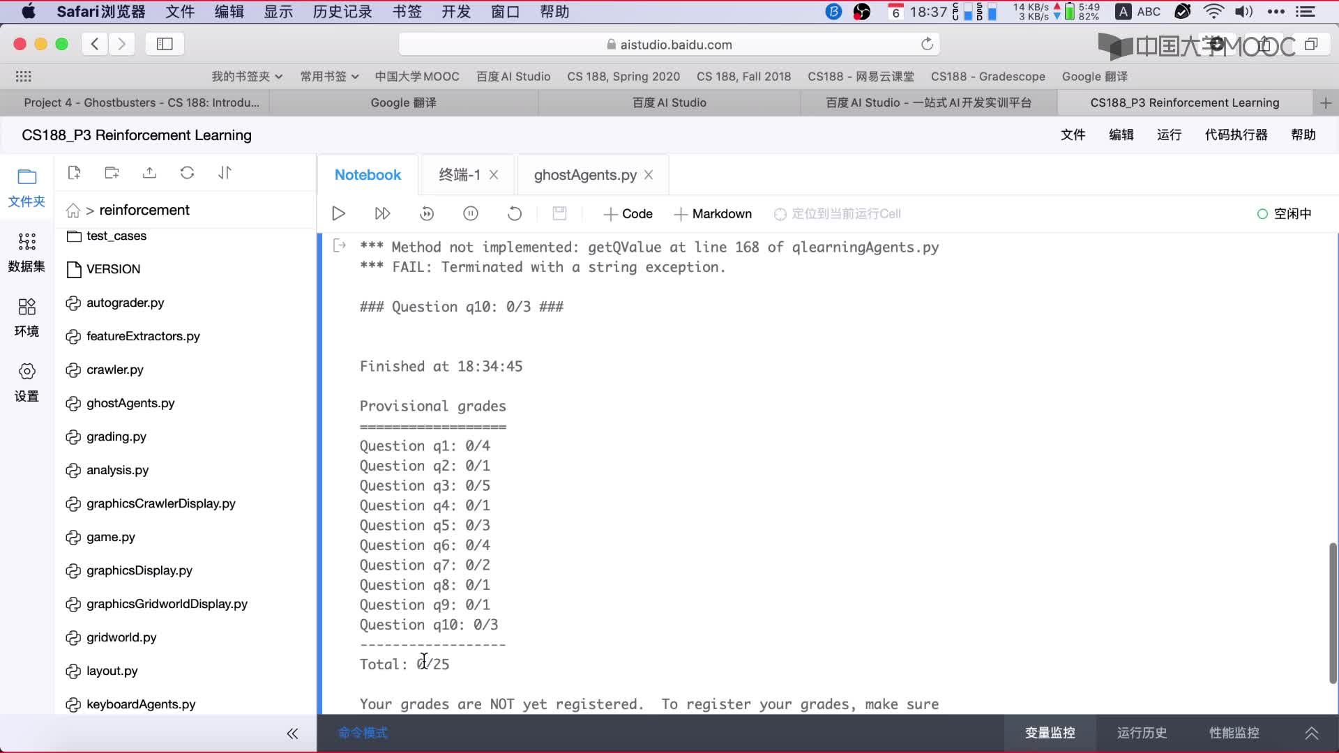Run the current notebook cell

(338, 213)
